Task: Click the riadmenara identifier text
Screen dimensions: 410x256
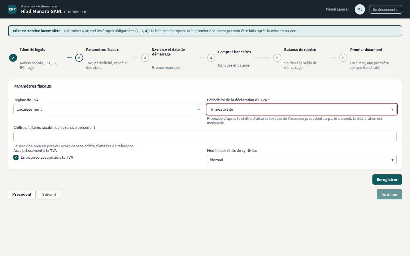Action: tap(75, 12)
